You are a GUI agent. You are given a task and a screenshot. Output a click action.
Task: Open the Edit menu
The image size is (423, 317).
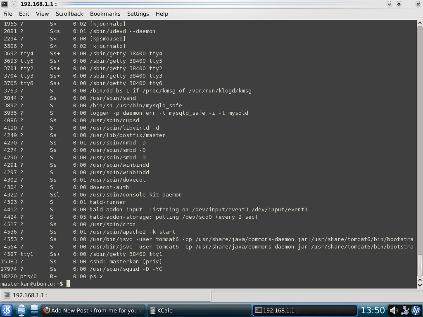(24, 14)
